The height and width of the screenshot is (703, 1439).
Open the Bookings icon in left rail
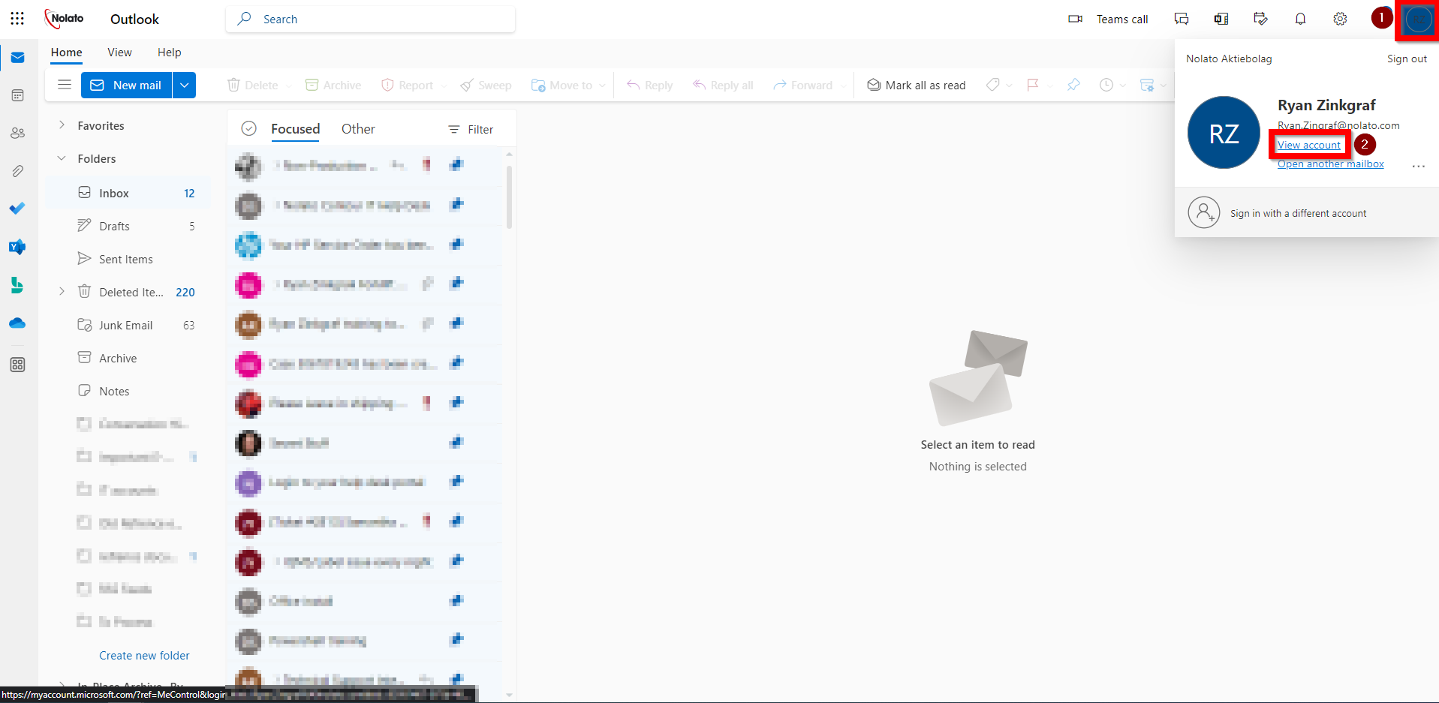tap(18, 285)
